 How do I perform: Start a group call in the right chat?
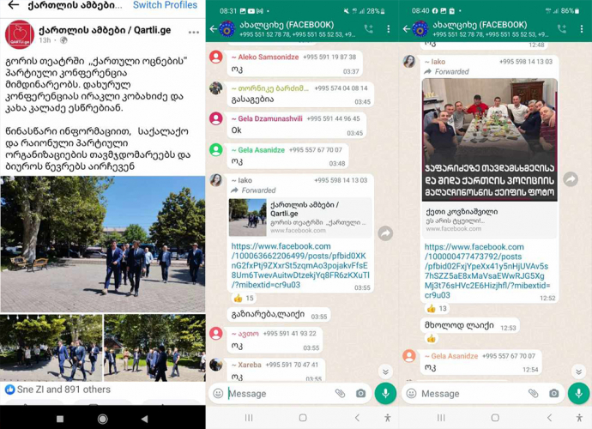pos(562,28)
